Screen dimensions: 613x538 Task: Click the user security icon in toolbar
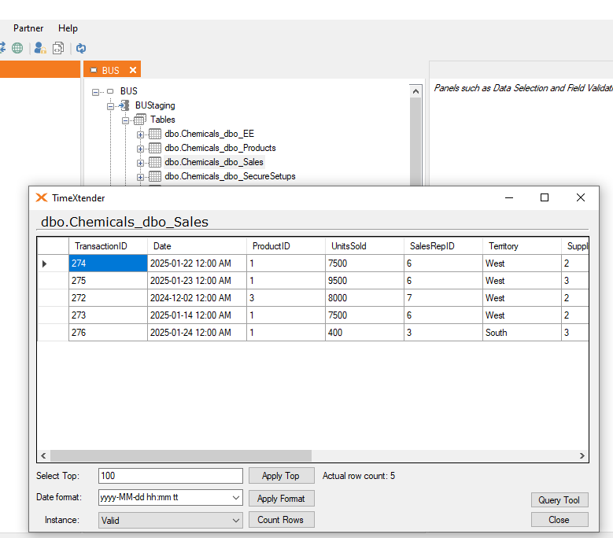pyautogui.click(x=40, y=48)
